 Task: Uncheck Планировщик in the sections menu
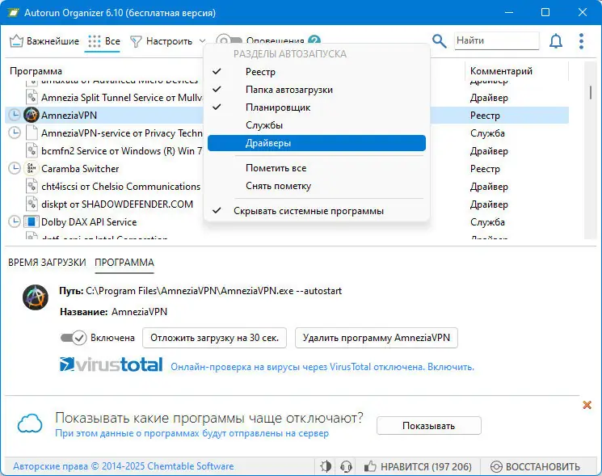pos(317,107)
